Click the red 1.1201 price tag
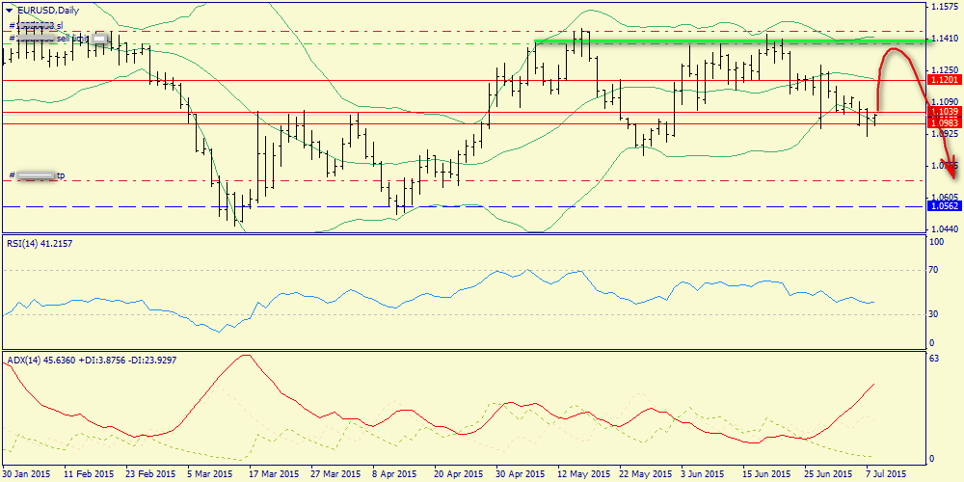The image size is (964, 482). click(x=944, y=80)
